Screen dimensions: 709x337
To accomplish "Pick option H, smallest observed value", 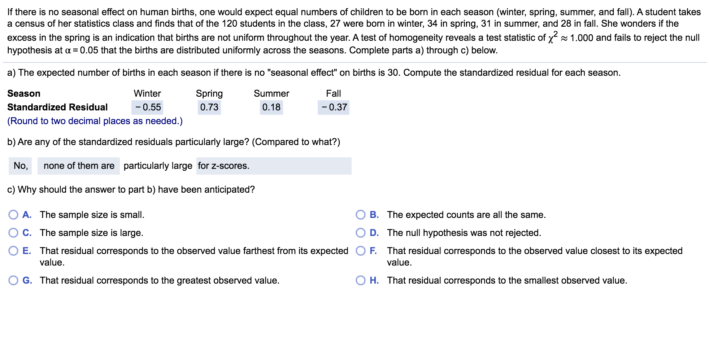I will pos(361,281).
